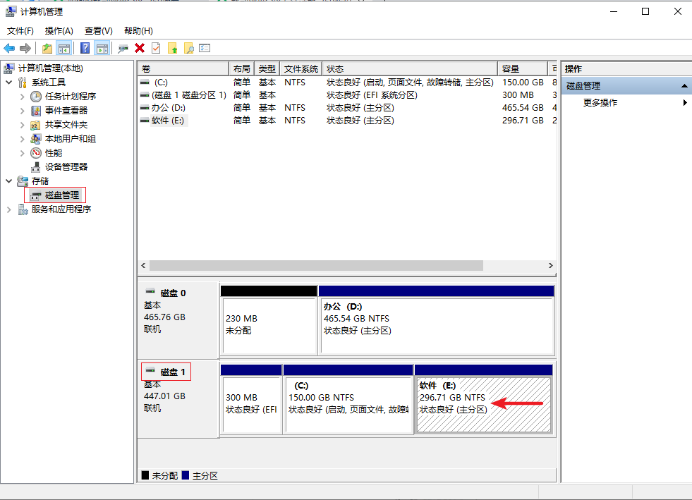Select 设备管理器 in the left tree

tap(66, 167)
